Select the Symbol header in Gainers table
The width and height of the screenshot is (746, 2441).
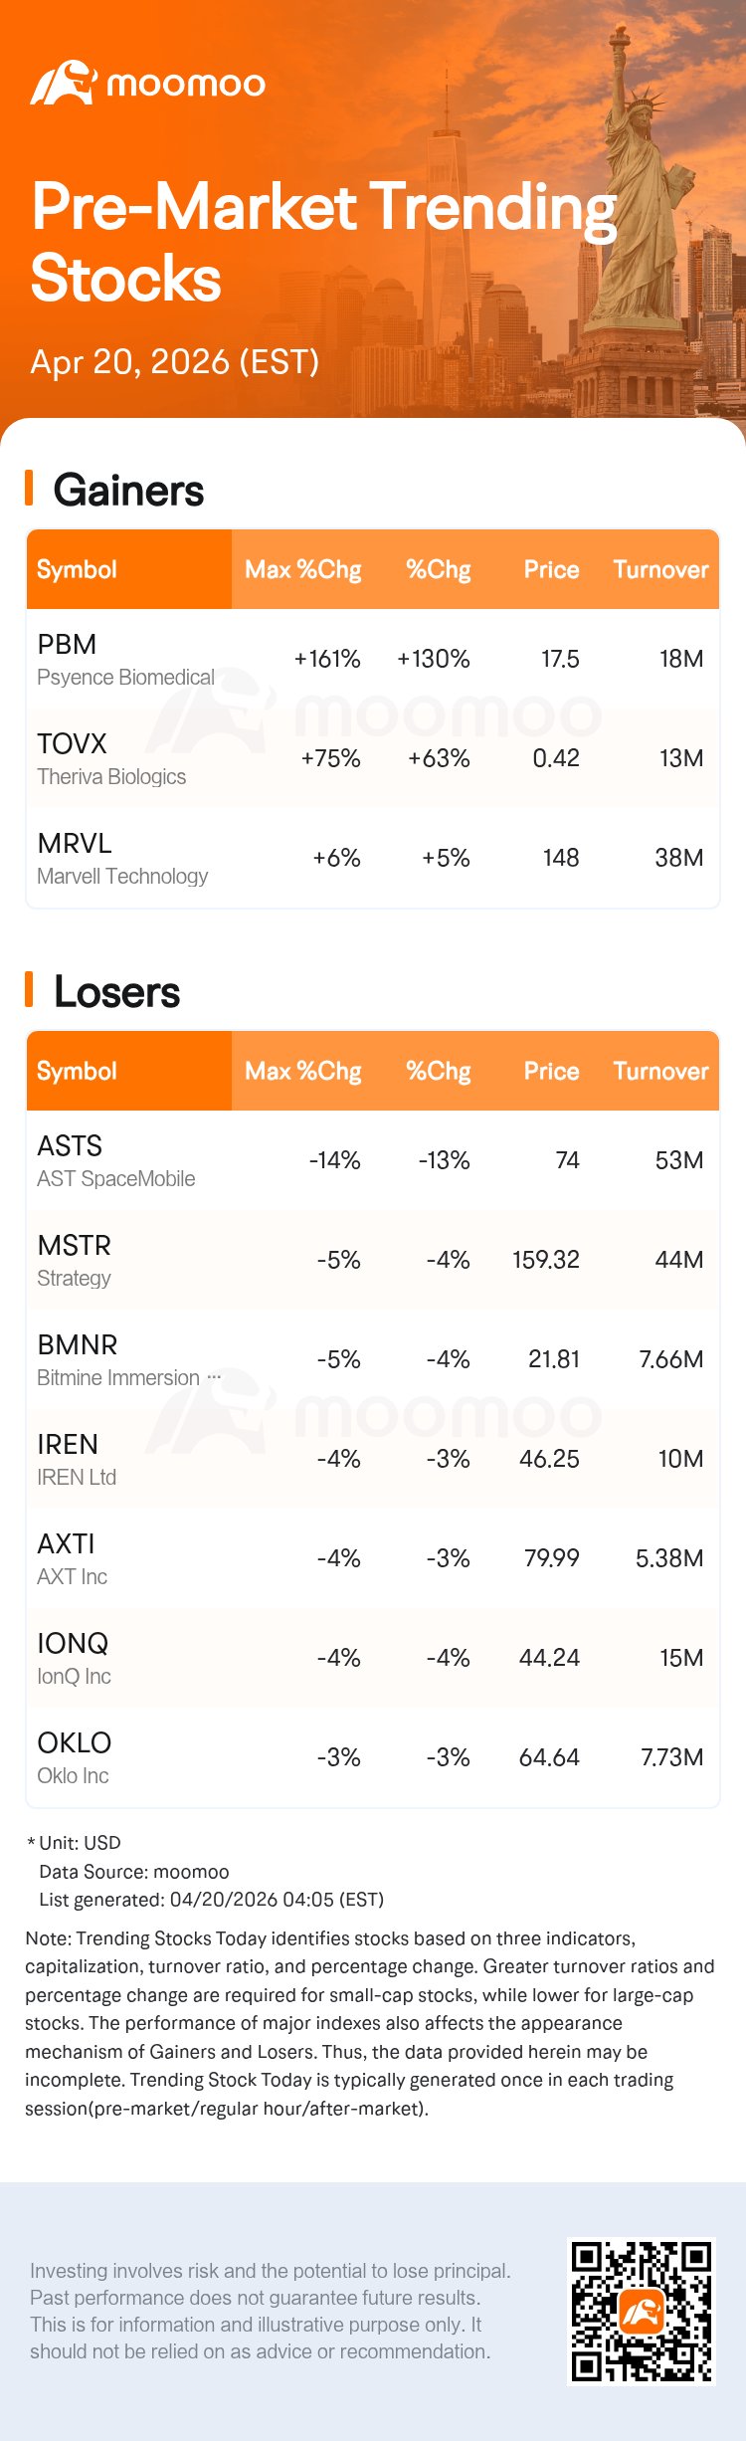click(77, 569)
